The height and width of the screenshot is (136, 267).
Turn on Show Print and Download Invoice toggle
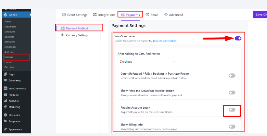[232, 93]
